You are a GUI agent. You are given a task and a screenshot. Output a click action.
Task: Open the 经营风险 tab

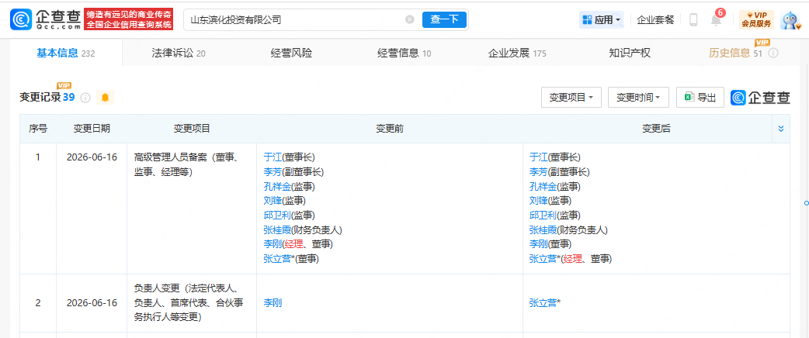[291, 53]
